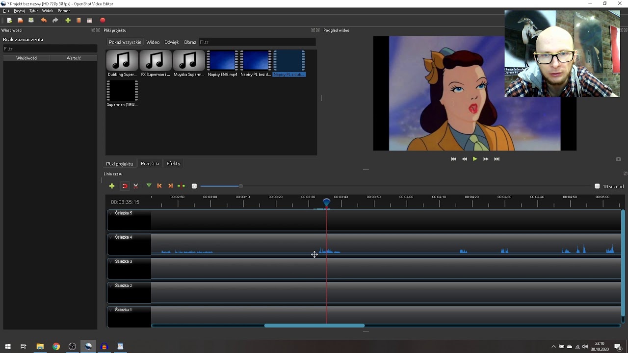Click the Choose Profile film icon
The width and height of the screenshot is (628, 353).
(78, 20)
